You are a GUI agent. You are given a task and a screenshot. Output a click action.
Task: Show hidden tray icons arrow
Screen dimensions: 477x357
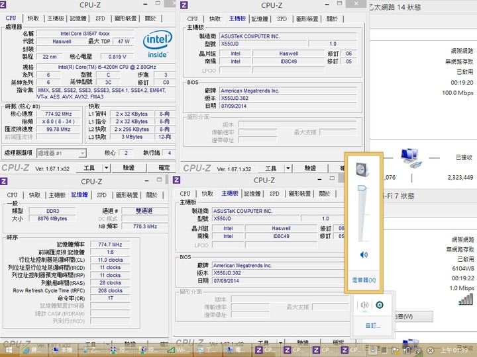tap(372, 350)
